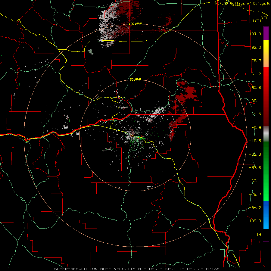Select the 14.5 velocity scale value

(x=256, y=114)
